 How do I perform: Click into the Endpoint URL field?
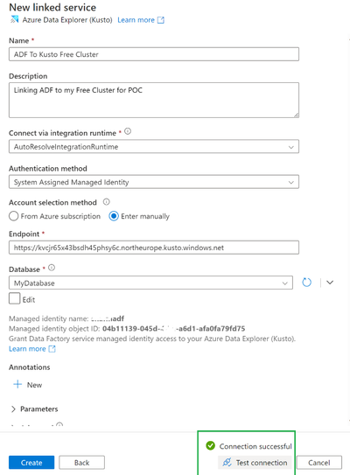[x=154, y=248]
